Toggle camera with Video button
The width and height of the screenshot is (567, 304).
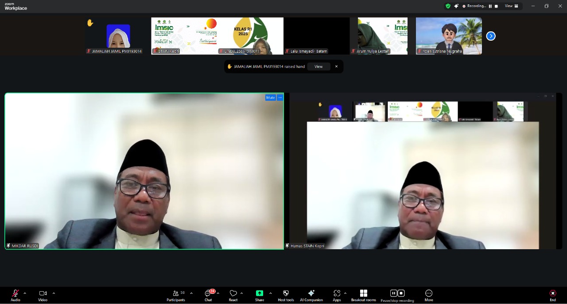click(x=43, y=294)
